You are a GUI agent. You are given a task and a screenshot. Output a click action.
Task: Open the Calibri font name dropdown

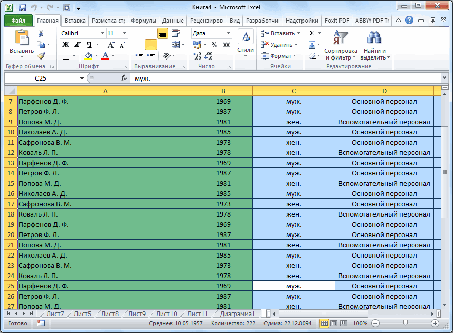[x=102, y=33]
